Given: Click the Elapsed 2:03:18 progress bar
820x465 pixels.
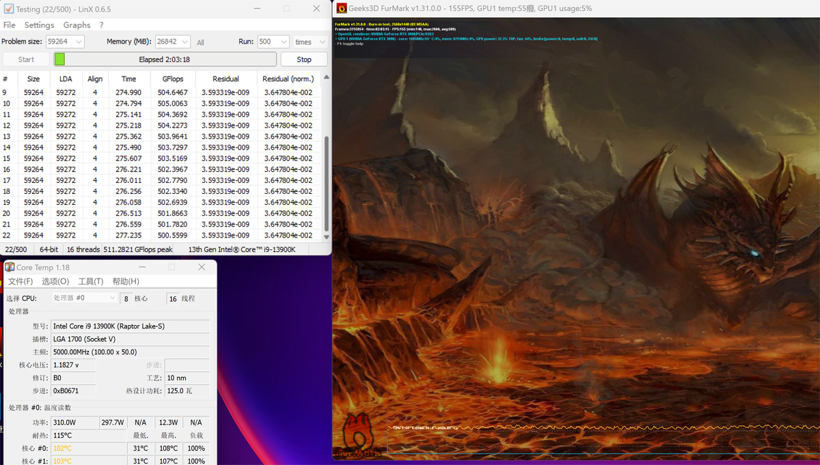Looking at the screenshot, I should click(x=165, y=59).
